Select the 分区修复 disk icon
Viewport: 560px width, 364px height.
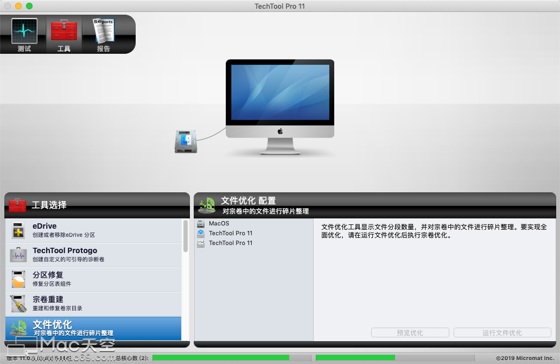(x=18, y=279)
